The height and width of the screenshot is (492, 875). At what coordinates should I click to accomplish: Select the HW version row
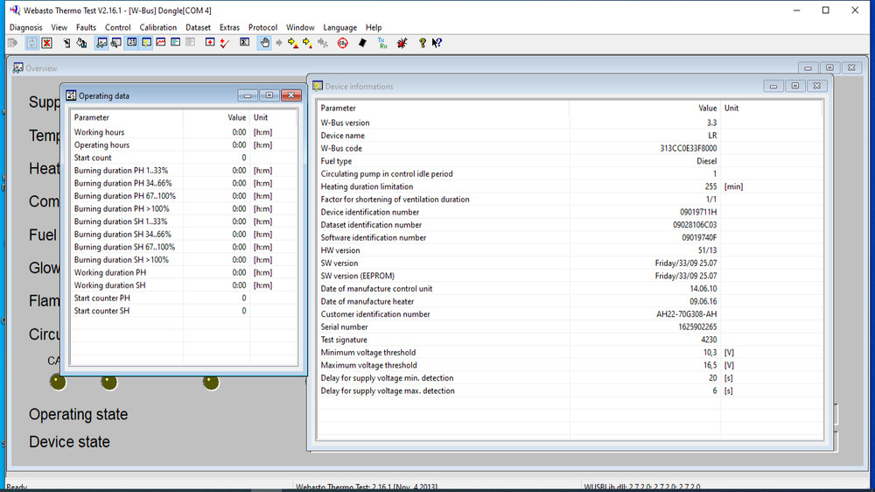tap(570, 250)
